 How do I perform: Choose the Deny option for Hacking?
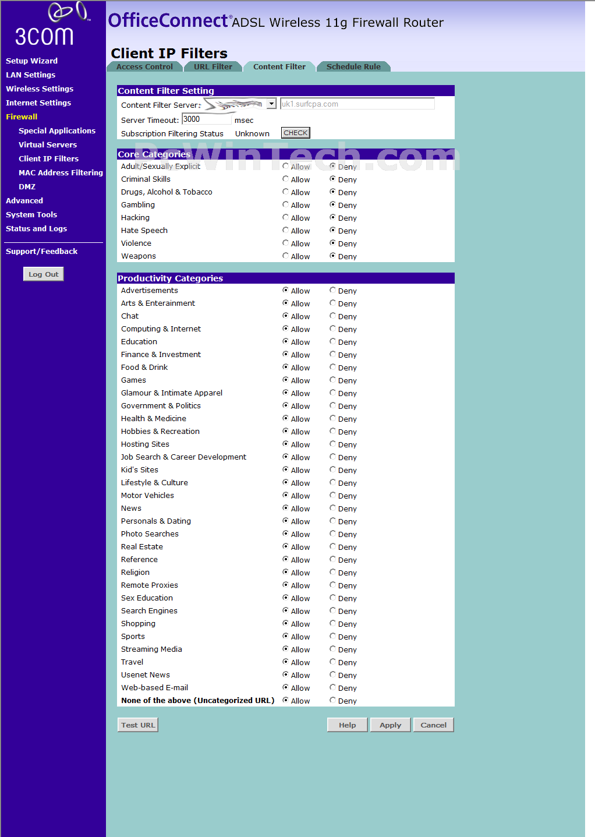point(332,217)
